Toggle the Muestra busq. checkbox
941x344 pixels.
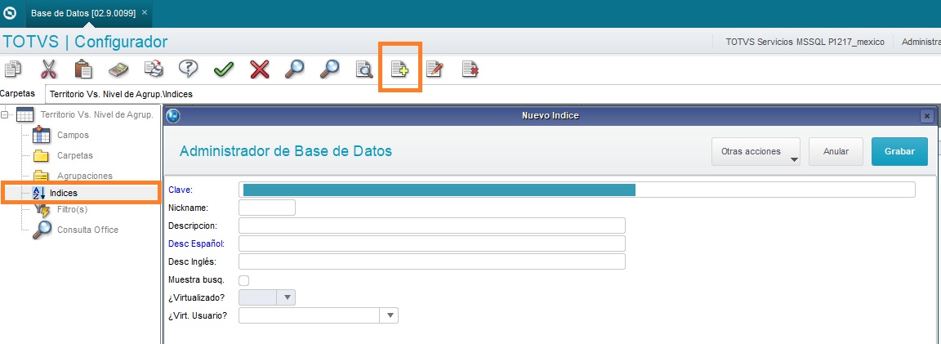(243, 279)
